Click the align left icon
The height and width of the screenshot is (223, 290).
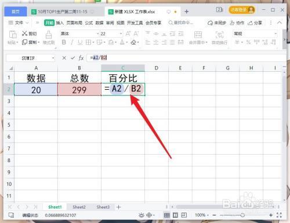pos(148,42)
